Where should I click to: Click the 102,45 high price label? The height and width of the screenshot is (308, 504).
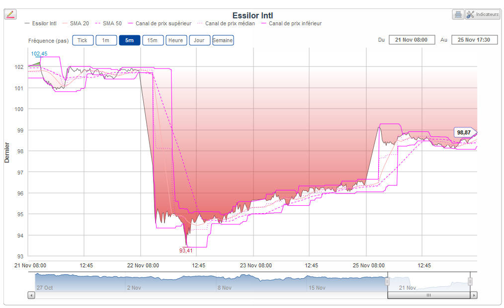tap(39, 54)
